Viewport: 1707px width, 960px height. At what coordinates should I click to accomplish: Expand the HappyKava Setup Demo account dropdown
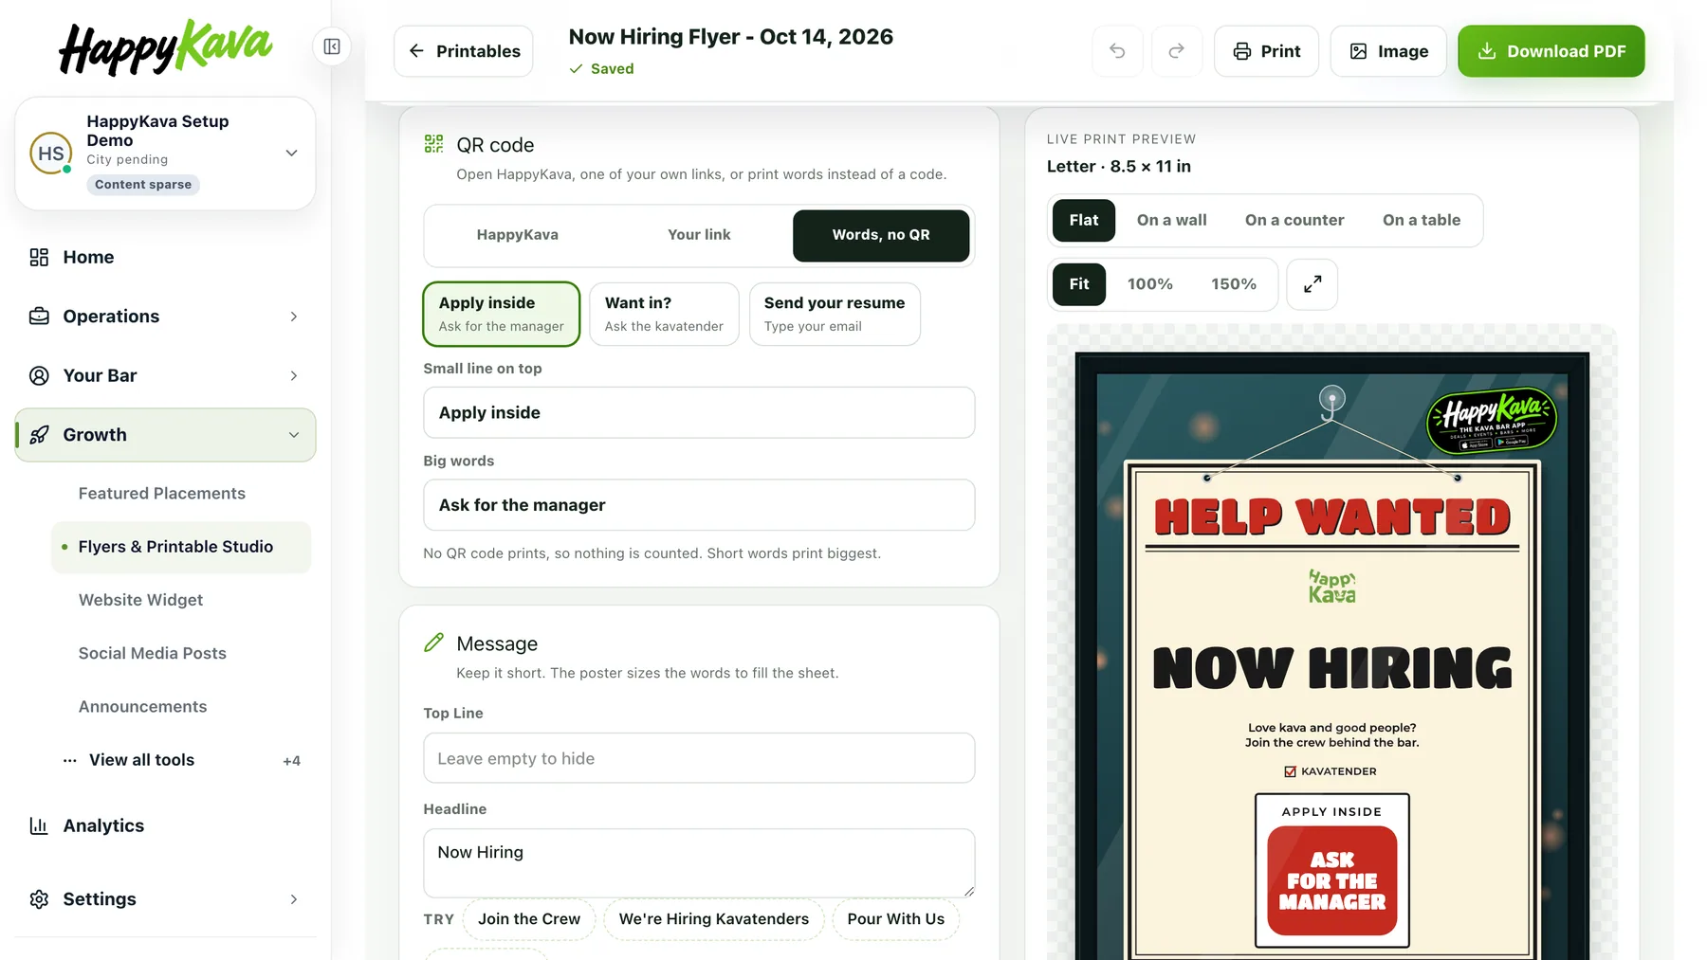click(x=292, y=153)
